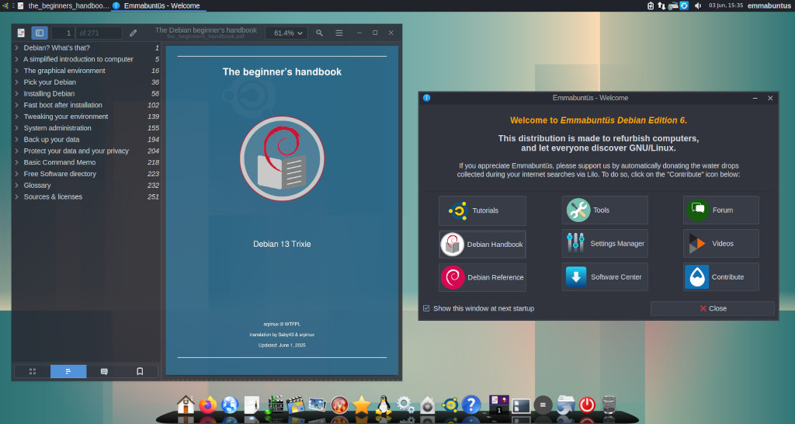Click the workspace switcher dock icon
Image resolution: width=795 pixels, height=424 pixels.
click(499, 405)
